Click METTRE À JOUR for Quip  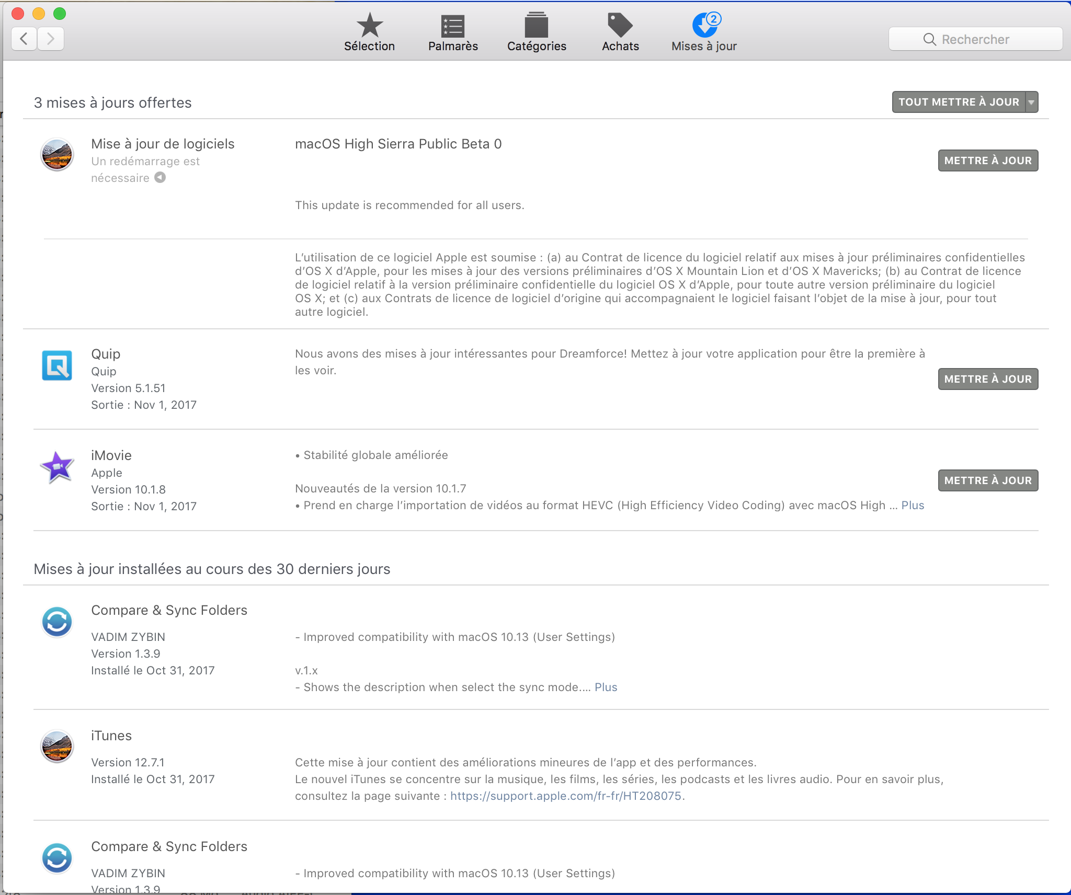pyautogui.click(x=988, y=379)
